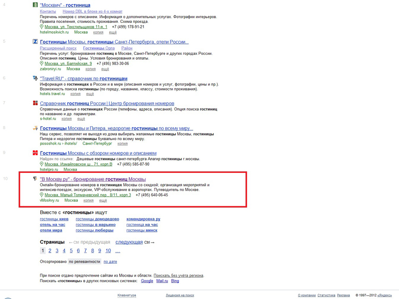The width and height of the screenshot is (399, 299).
Task: Open cached копия of hotelmoskvich.ru result
Action: 98,32
